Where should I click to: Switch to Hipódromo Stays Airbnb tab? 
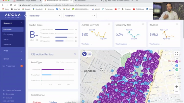point(26,1)
